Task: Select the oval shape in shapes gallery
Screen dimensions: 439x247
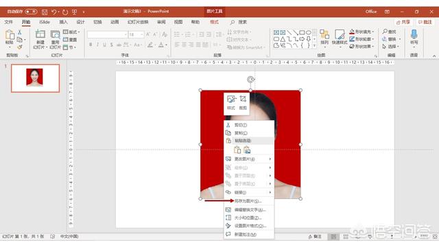Action: pyautogui.click(x=308, y=32)
